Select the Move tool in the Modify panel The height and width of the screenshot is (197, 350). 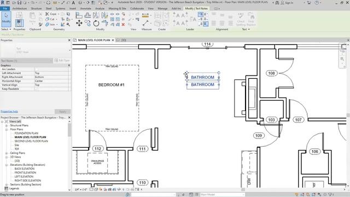(79, 23)
